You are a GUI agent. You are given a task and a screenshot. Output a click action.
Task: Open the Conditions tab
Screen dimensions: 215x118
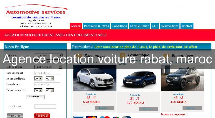click(x=120, y=26)
